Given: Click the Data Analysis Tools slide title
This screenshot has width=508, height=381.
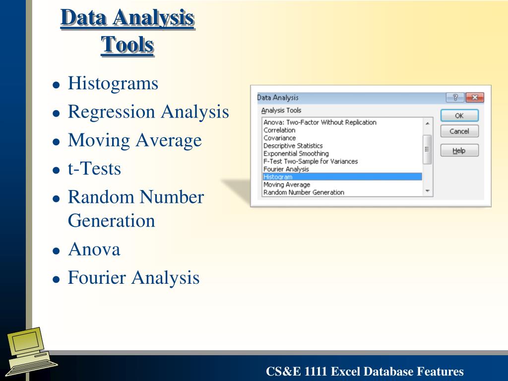Looking at the screenshot, I should click(127, 31).
